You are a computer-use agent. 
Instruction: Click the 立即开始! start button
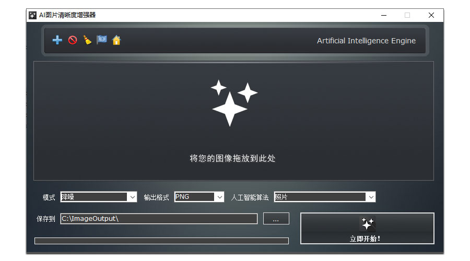(x=367, y=228)
